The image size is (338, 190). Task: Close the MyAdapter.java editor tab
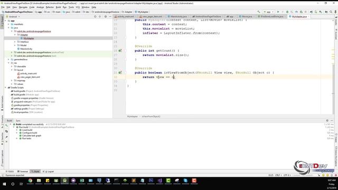pos(309,16)
